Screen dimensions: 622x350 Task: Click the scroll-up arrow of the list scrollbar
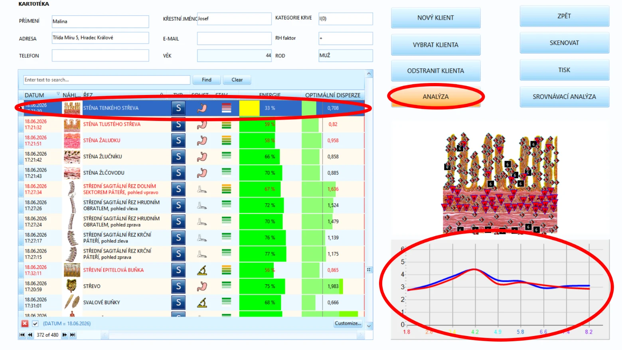[x=369, y=74]
